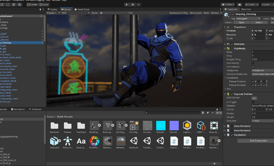Click the prefab Select button
Screen dimensions: 274x166
point(259,23)
